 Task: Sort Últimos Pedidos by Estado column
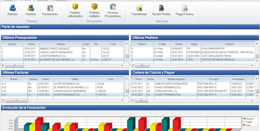pos(162,44)
